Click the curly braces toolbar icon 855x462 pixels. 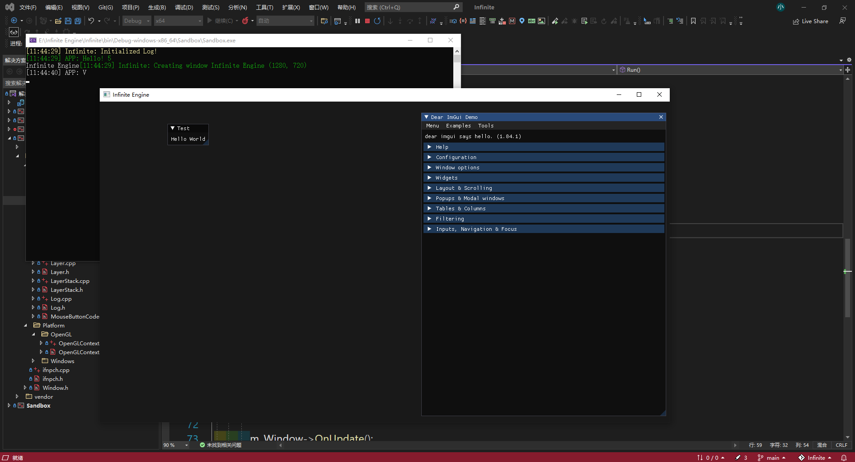463,21
